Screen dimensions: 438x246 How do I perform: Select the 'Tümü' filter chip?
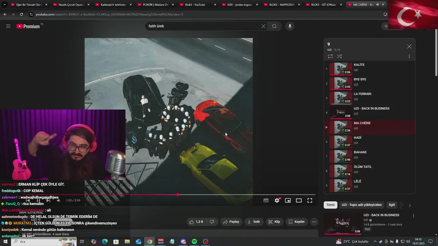tap(330, 205)
